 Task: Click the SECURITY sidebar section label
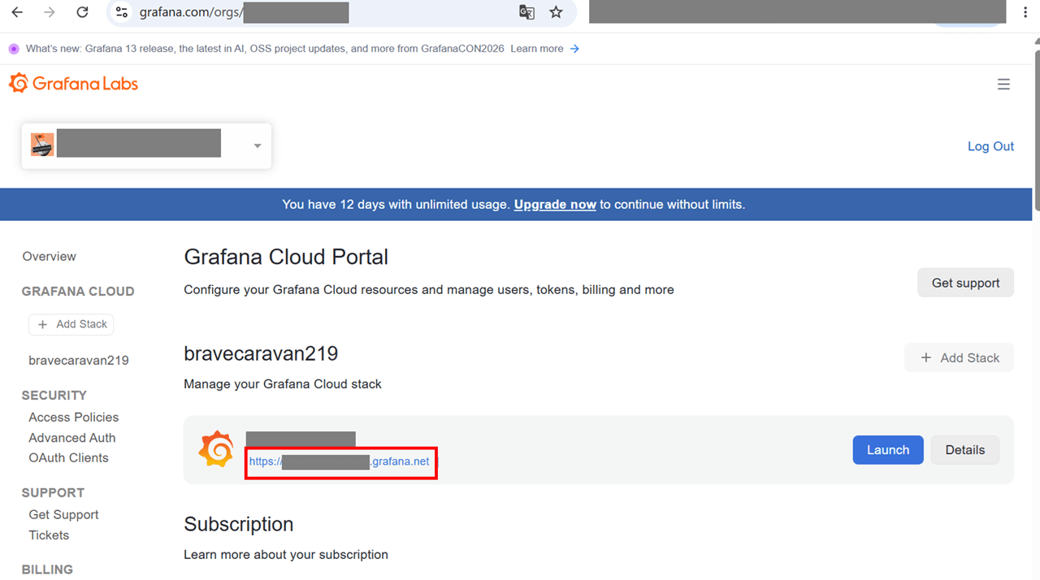click(x=54, y=396)
